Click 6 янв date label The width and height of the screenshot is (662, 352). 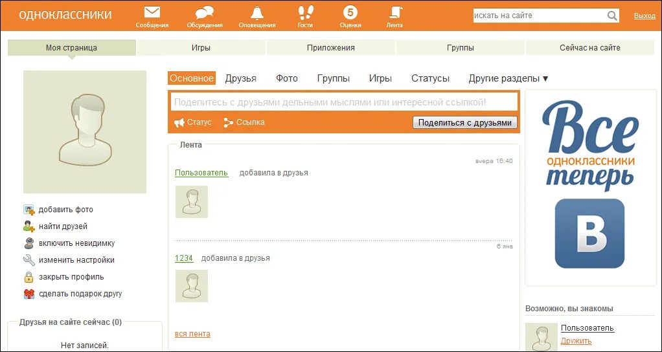[505, 246]
